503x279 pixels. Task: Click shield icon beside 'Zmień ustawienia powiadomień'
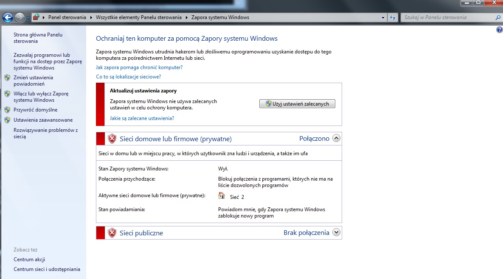[x=7, y=78]
